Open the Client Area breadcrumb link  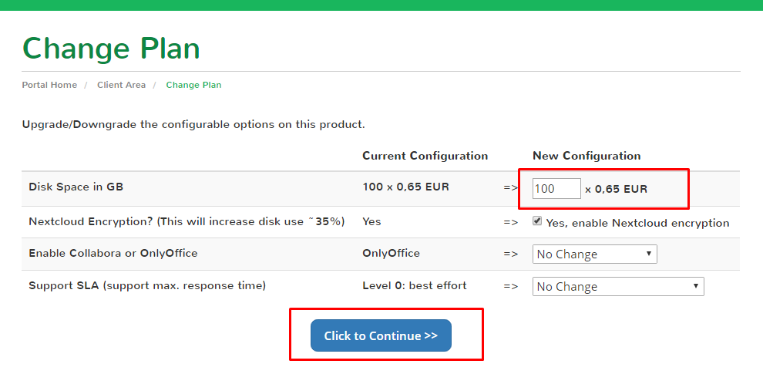(121, 85)
